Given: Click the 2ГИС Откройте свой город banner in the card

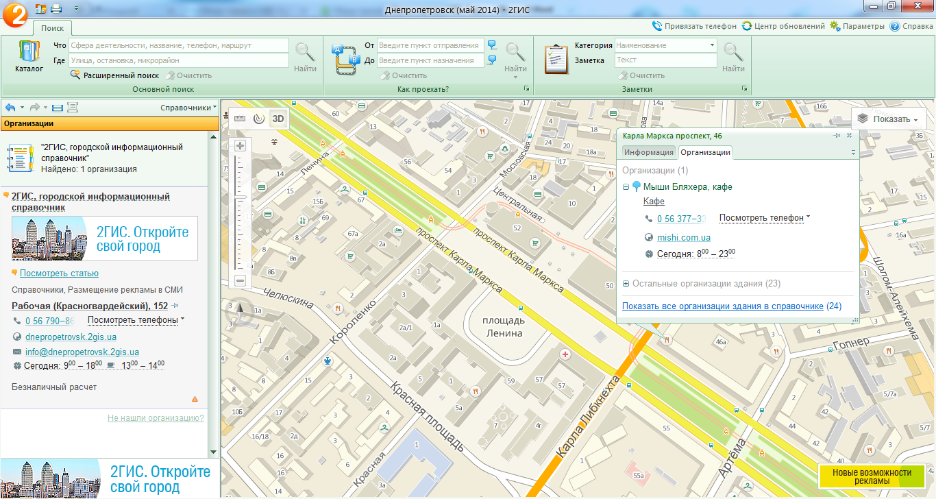Looking at the screenshot, I should coord(105,239).
